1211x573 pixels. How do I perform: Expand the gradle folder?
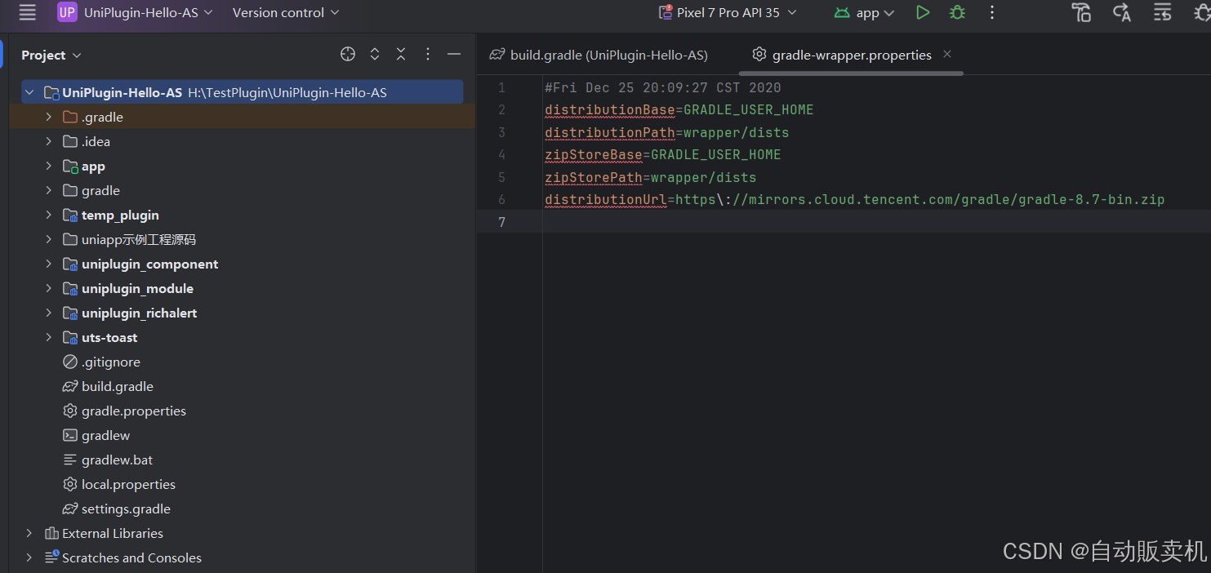(x=49, y=190)
